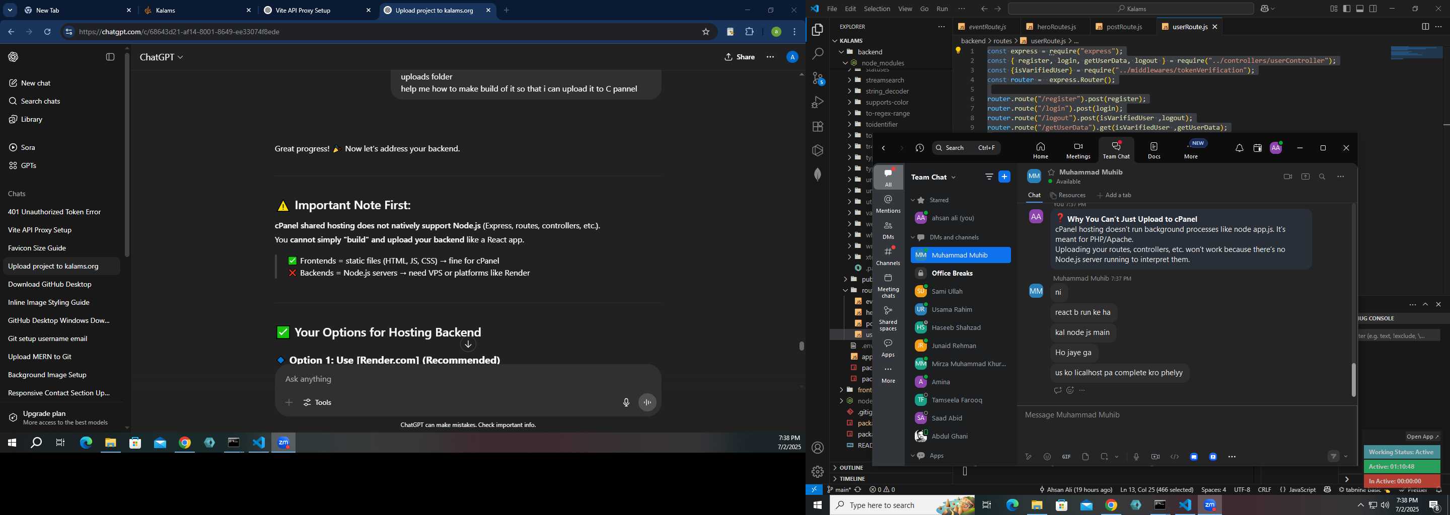This screenshot has height=515, width=1450.
Task: Open VS Code Accounts icon
Action: click(x=817, y=448)
